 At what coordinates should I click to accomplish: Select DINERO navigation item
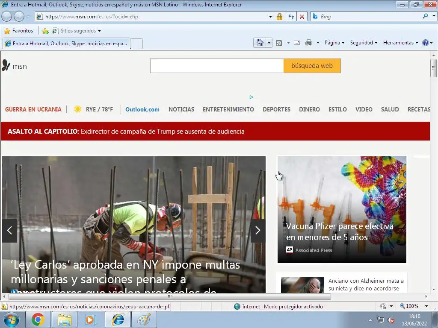click(310, 109)
